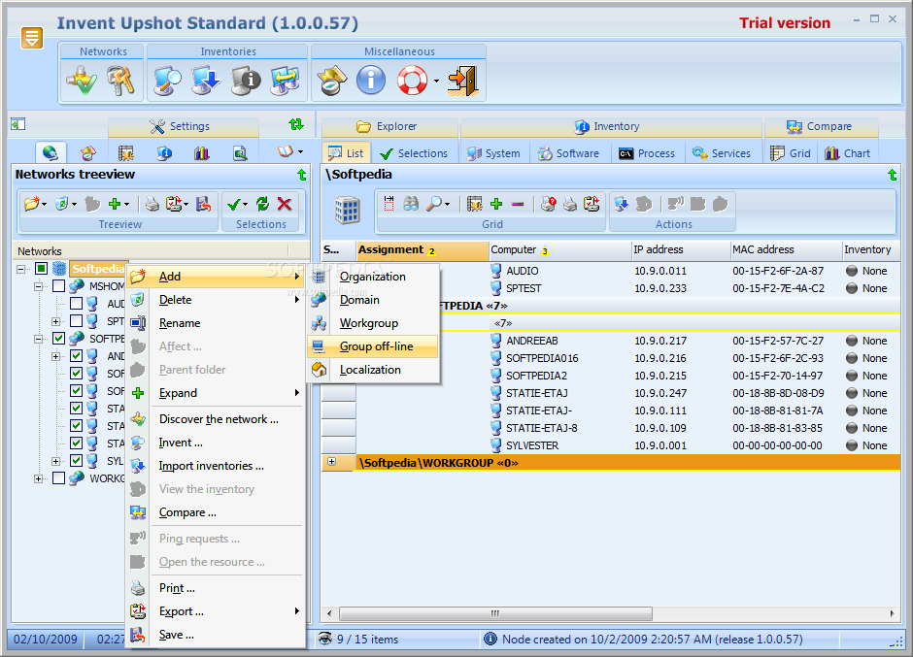
Task: Check the SPT computer checkbox in tree
Action: click(x=76, y=320)
